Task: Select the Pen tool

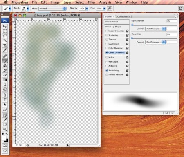Action: point(5,95)
